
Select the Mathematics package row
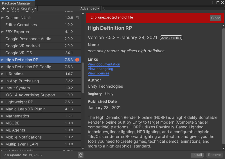click(40, 116)
